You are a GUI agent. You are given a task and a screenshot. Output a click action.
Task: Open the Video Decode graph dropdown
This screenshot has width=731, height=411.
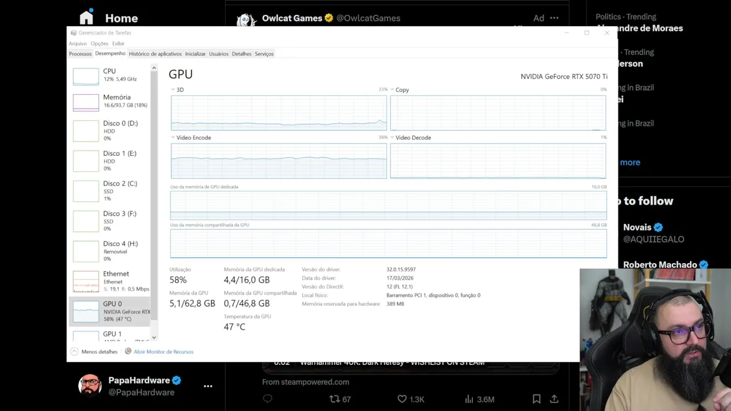(x=392, y=138)
